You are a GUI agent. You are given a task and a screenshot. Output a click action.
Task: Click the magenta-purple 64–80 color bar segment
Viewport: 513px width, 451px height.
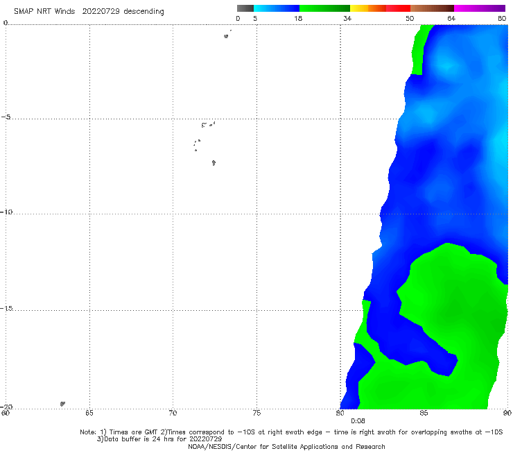pyautogui.click(x=480, y=8)
